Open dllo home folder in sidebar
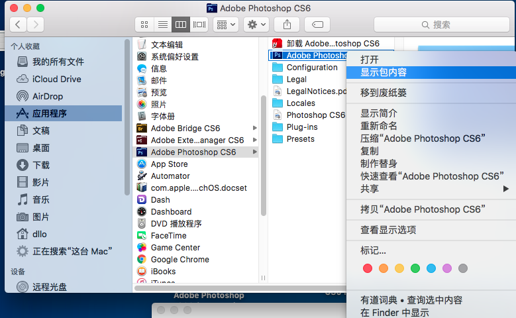The image size is (516, 318). (63, 234)
